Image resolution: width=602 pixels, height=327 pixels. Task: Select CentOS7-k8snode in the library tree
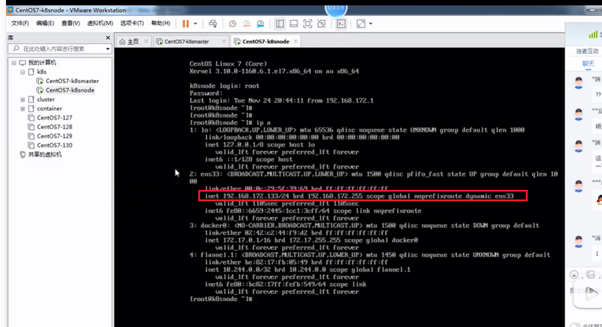70,90
